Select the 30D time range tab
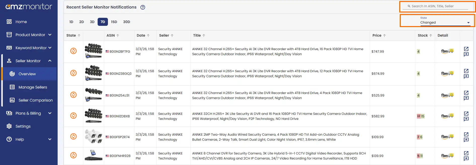Image resolution: width=476 pixels, height=165 pixels. 127,22
